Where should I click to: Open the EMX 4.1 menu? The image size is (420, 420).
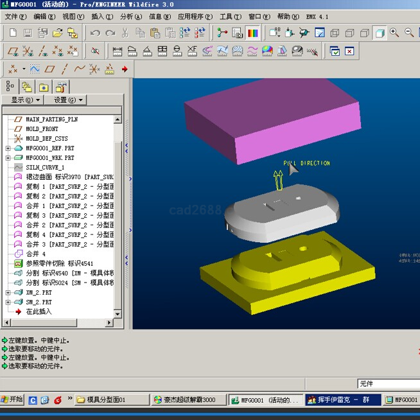click(317, 16)
